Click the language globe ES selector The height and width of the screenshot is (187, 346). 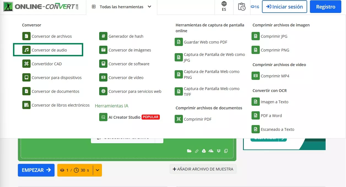pos(224,7)
